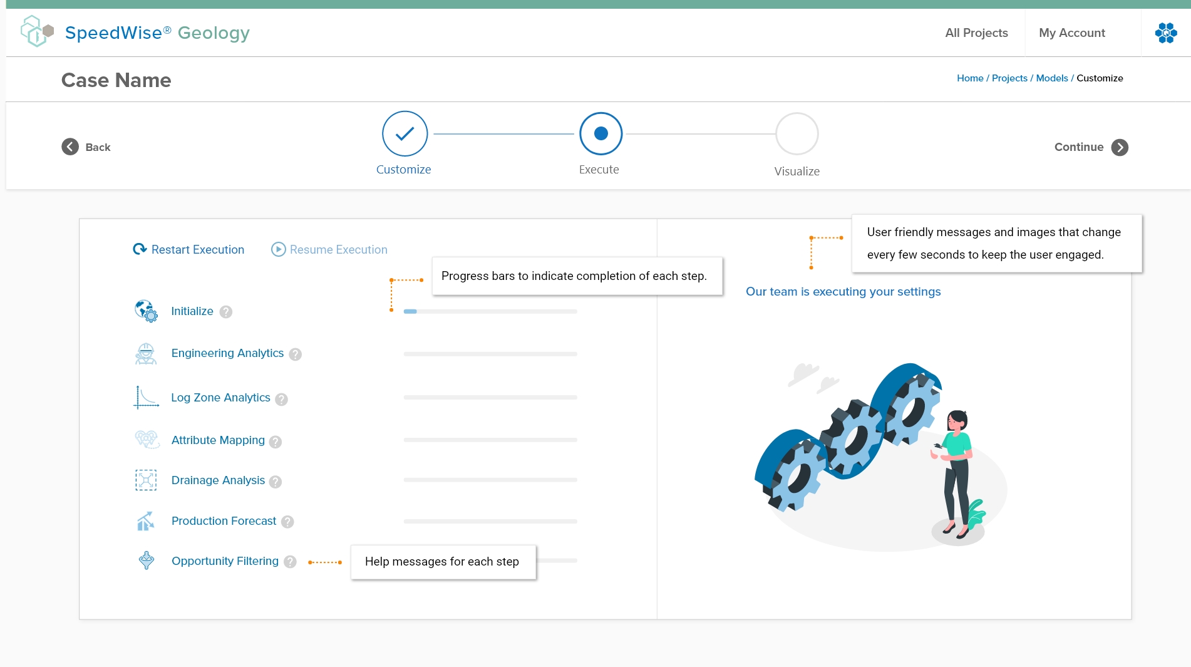Image resolution: width=1191 pixels, height=667 pixels.
Task: Show help for Engineering Analytics step
Action: pyautogui.click(x=296, y=354)
